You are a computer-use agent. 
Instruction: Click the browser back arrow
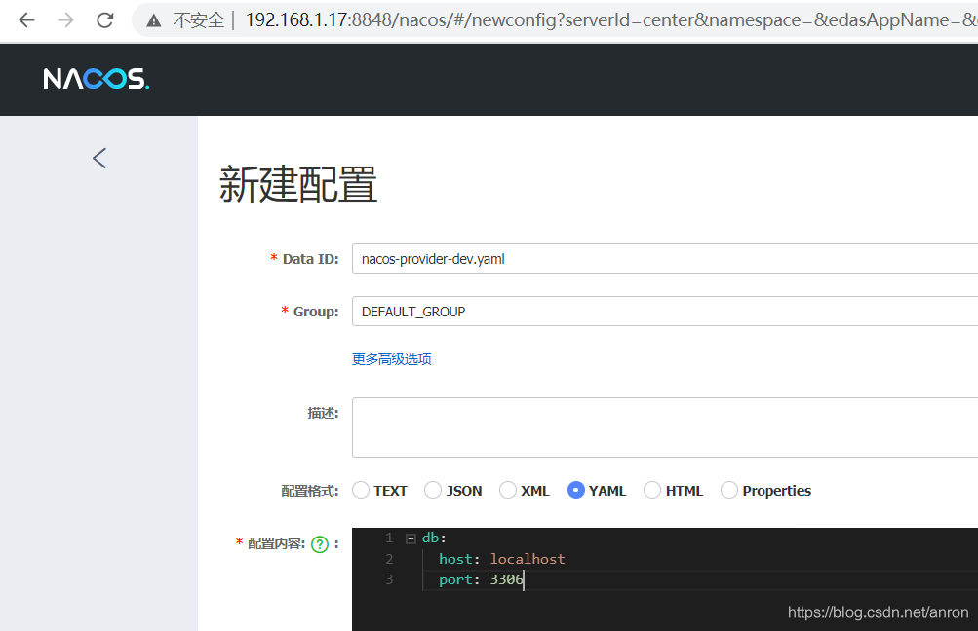pos(26,19)
